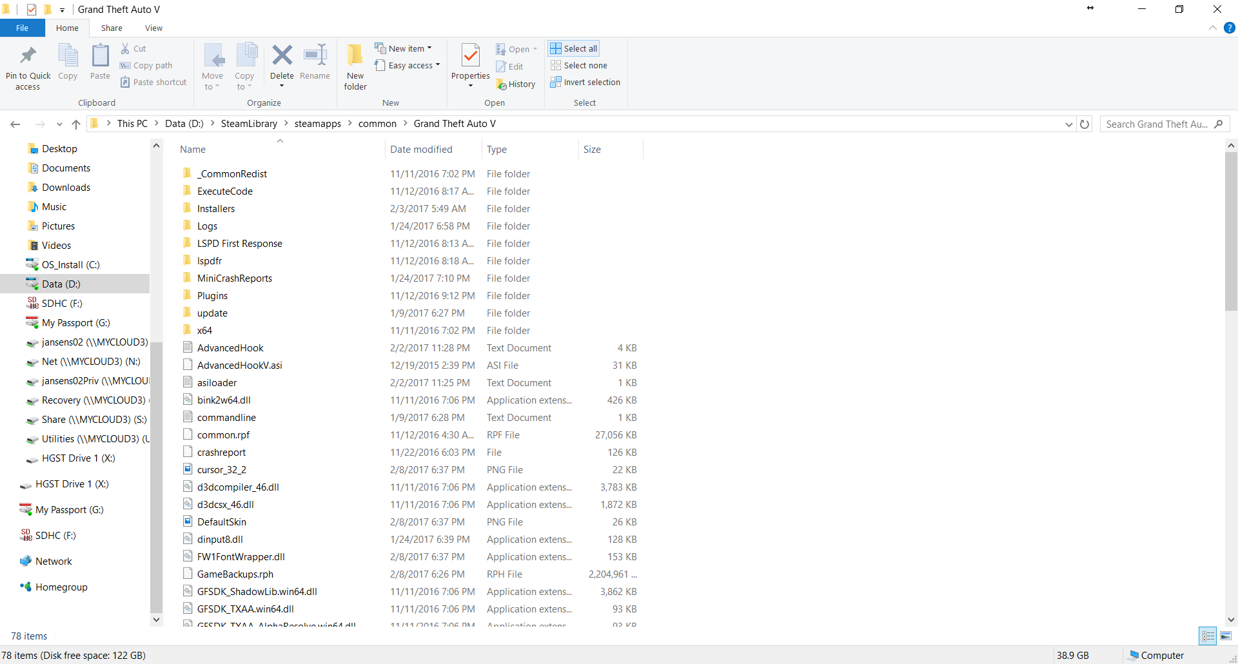Open the File menu tab
This screenshot has height=664, width=1238.
coord(23,28)
